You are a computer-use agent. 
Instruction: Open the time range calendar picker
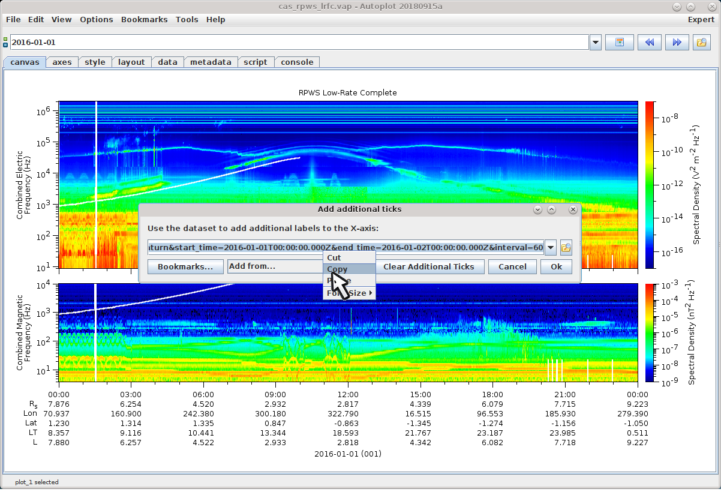620,43
